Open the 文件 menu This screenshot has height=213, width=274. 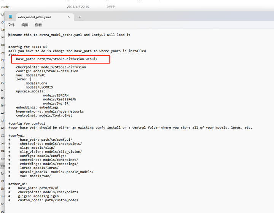point(11,25)
